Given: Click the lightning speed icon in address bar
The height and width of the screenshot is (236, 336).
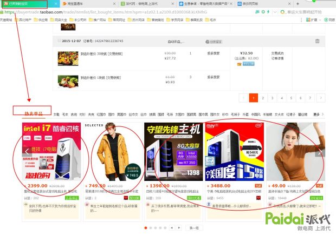Looking at the screenshot, I should tap(268, 12).
